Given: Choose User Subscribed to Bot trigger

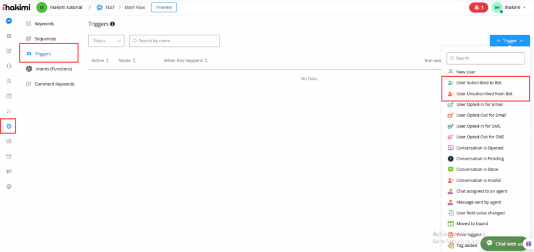Looking at the screenshot, I should point(479,83).
